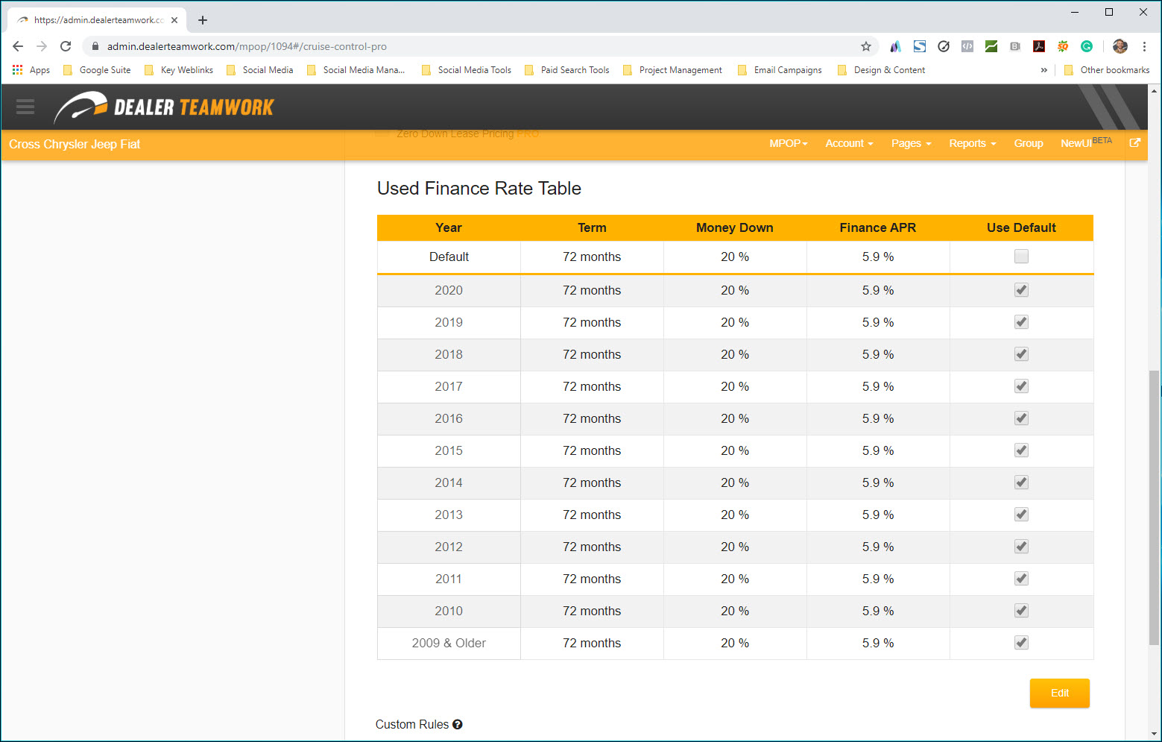1162x742 pixels.
Task: Select the Group menu item
Action: point(1028,143)
